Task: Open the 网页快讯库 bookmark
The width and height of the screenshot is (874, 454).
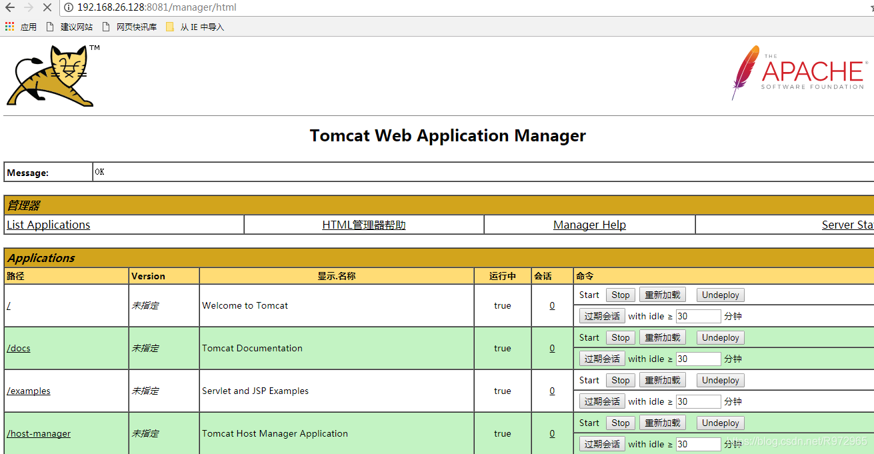Action: click(129, 27)
